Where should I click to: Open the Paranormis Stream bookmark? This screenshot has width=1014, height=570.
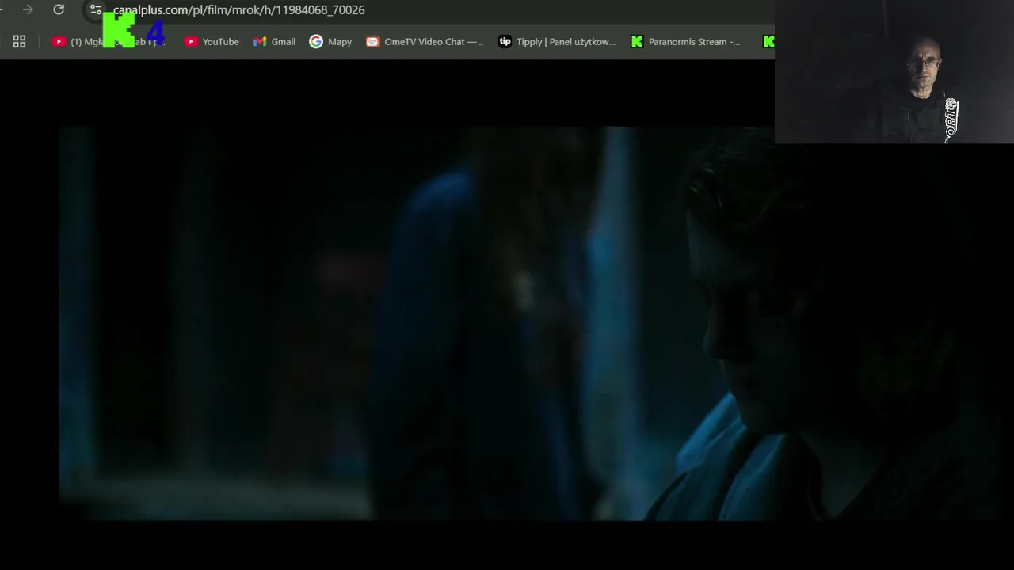(x=686, y=41)
